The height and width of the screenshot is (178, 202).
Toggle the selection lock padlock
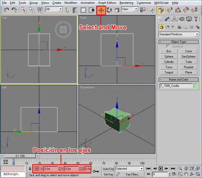tap(30, 169)
